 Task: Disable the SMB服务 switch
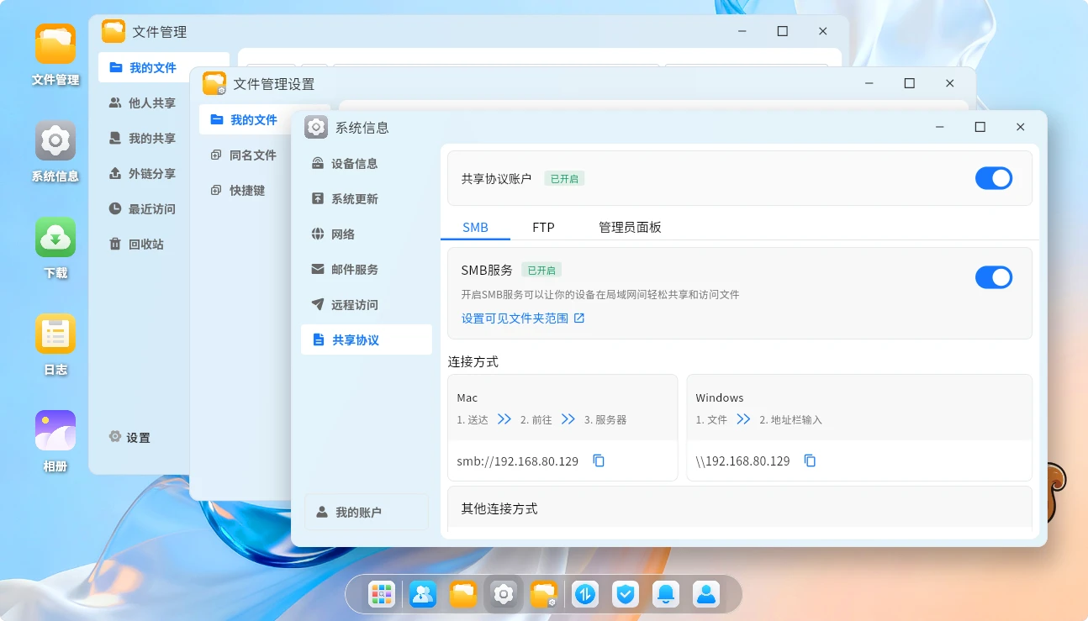pos(994,277)
